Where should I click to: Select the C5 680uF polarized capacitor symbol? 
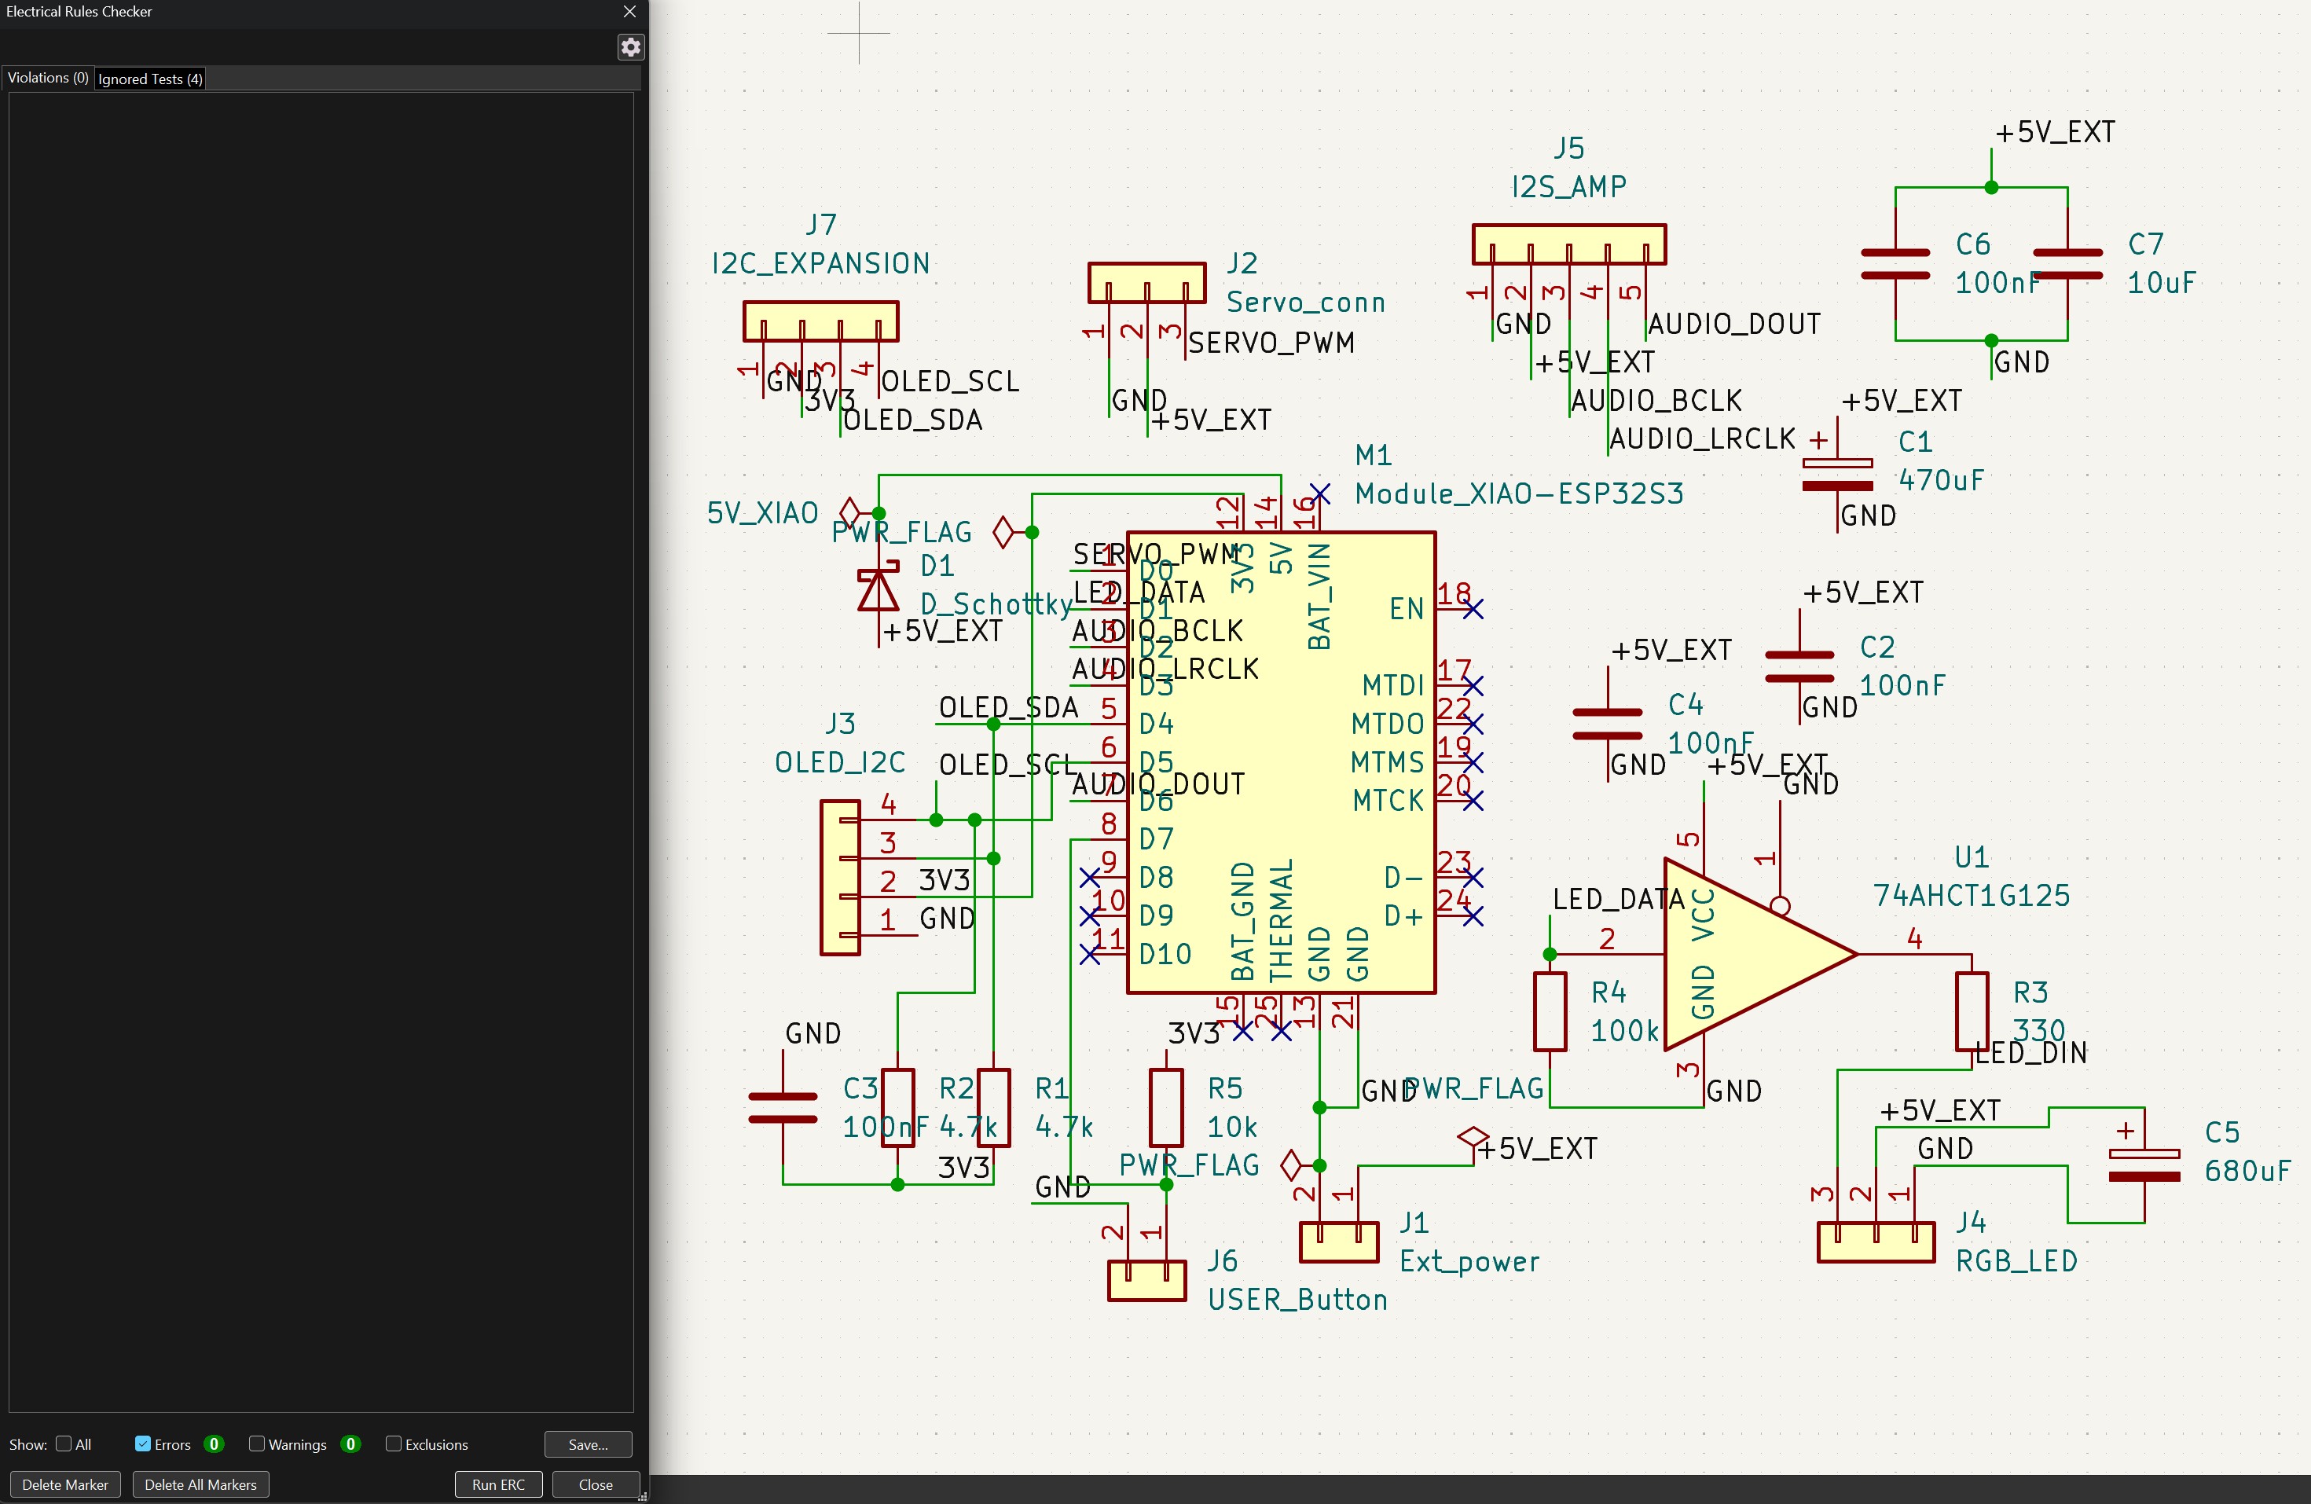pos(2144,1165)
